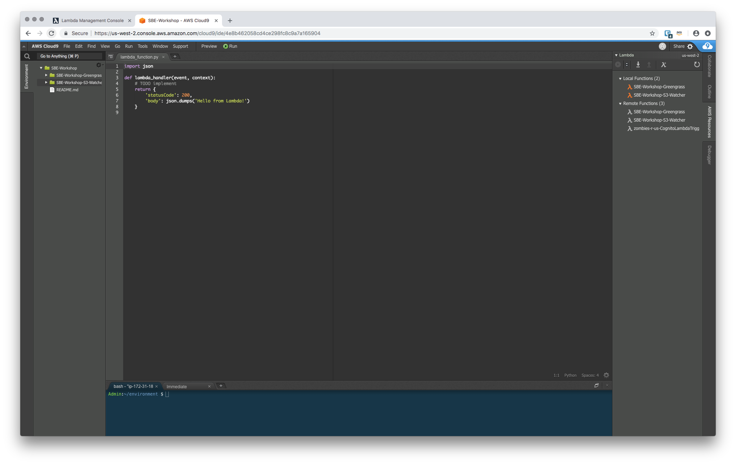Change the Python syntax mode in status bar
Image resolution: width=736 pixels, height=465 pixels.
coord(570,375)
